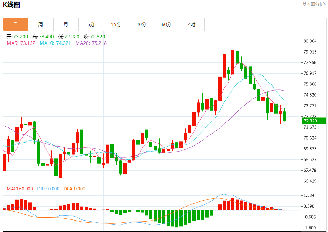
Task: Open the 4时 interval tab
Action: coord(192,24)
